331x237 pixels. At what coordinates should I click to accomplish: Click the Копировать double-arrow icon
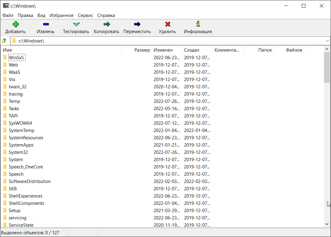107,24
